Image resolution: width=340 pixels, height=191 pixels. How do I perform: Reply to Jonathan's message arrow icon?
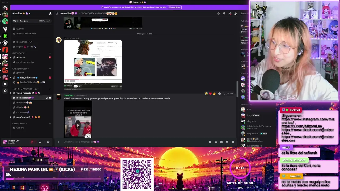[x=223, y=94]
